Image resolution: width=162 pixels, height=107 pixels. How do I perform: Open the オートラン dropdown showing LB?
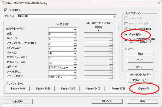[x=62, y=53]
